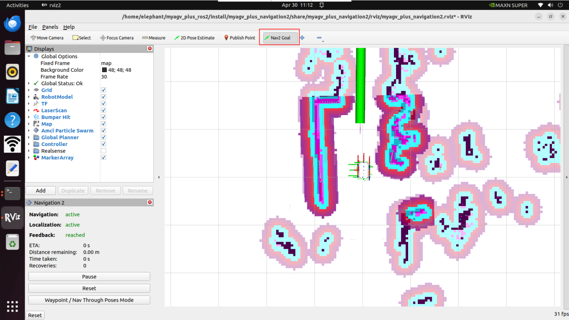This screenshot has width=569, height=320.
Task: Choose the Publish Point tool
Action: (240, 38)
